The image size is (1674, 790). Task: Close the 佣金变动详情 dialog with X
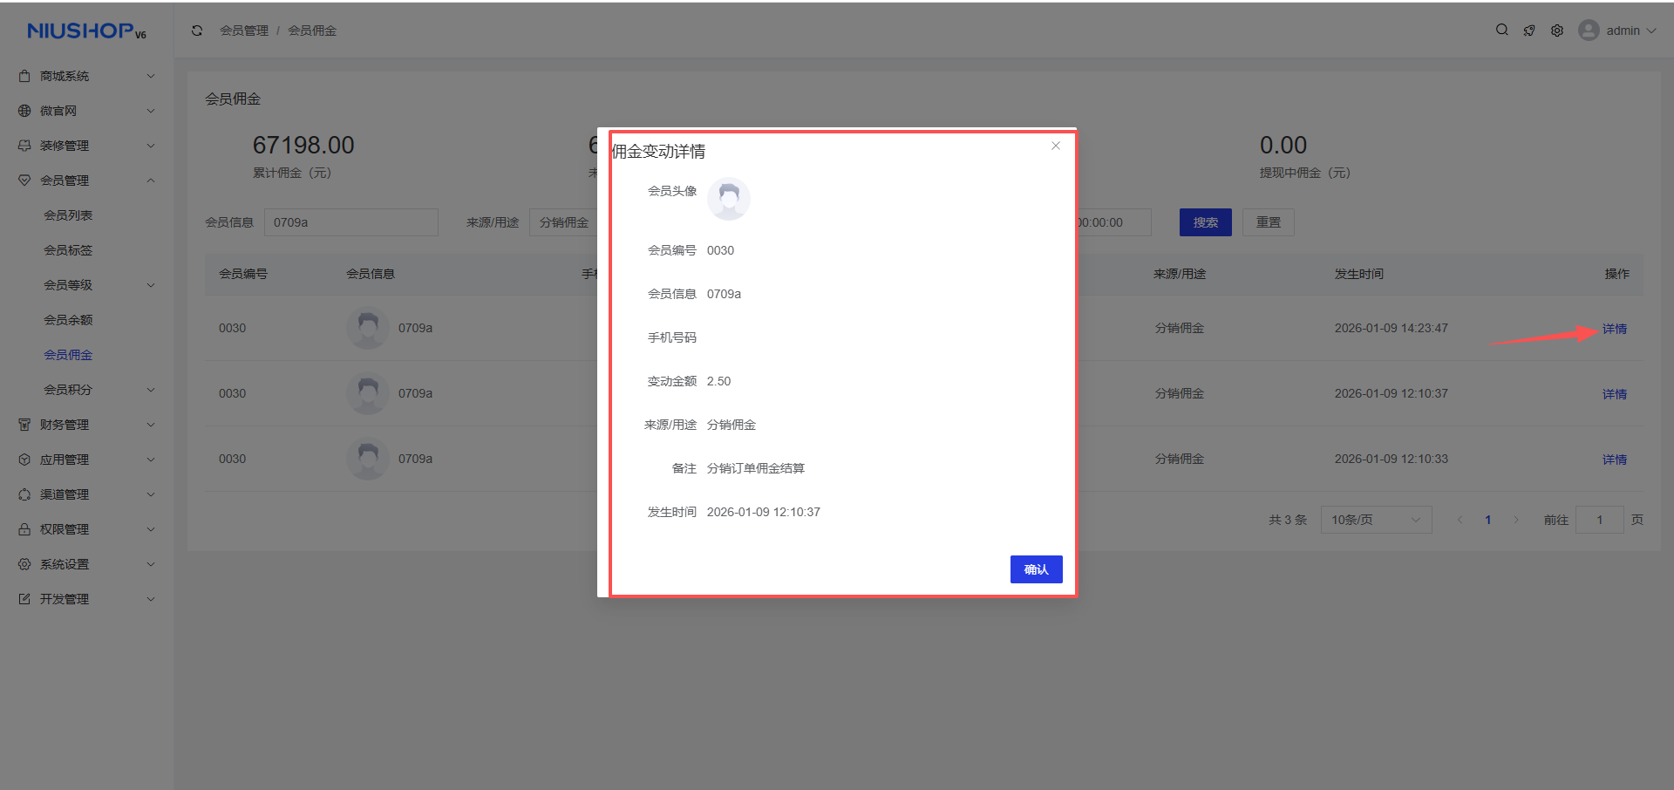tap(1055, 146)
